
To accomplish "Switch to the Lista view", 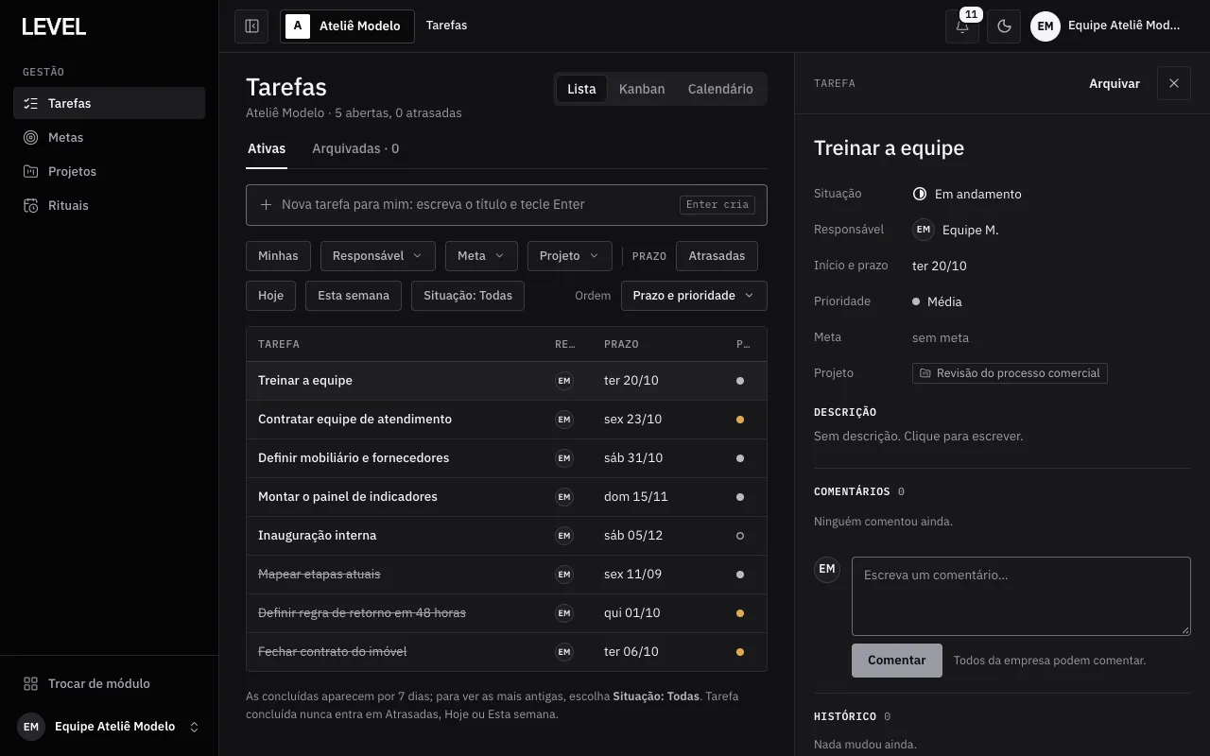I will click(581, 89).
